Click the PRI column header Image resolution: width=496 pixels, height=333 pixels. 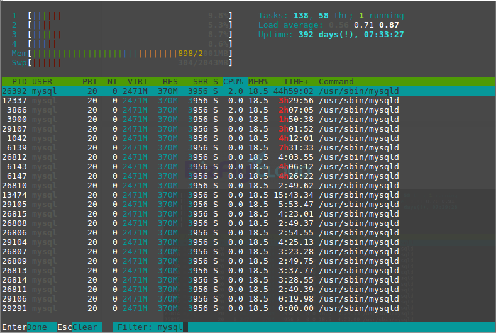coord(89,82)
